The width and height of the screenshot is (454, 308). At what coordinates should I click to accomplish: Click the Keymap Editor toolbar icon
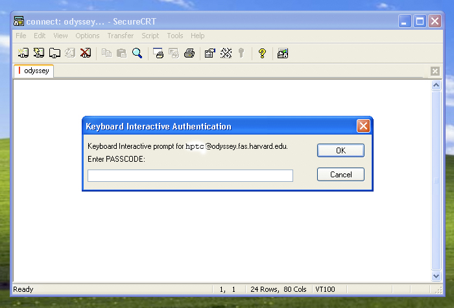click(226, 53)
